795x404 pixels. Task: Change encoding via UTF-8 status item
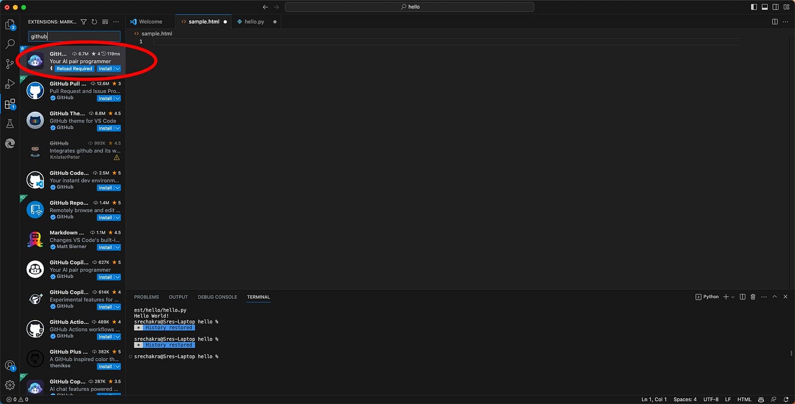(x=710, y=399)
